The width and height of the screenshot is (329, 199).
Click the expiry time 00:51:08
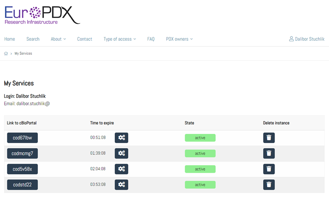tap(98, 138)
